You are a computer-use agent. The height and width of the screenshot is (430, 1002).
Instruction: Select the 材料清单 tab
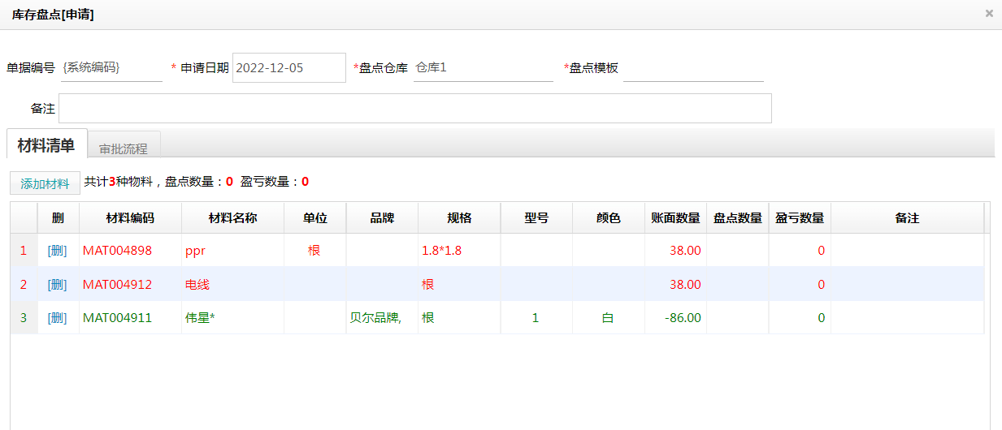(x=46, y=146)
